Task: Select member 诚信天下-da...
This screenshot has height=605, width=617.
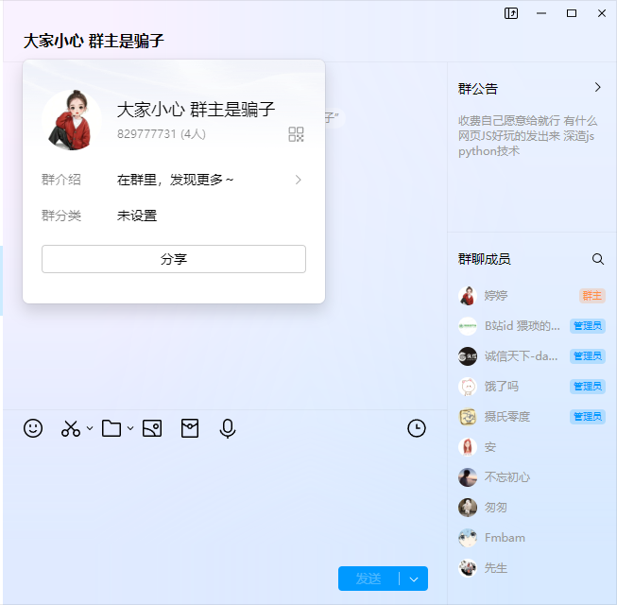Action: pyautogui.click(x=532, y=356)
